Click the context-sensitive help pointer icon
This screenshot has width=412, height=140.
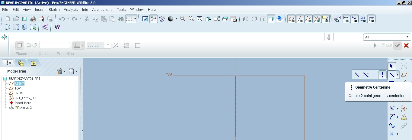point(57,27)
